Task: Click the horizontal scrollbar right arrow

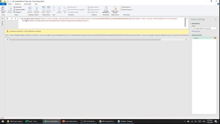Action: [x=186, y=40]
